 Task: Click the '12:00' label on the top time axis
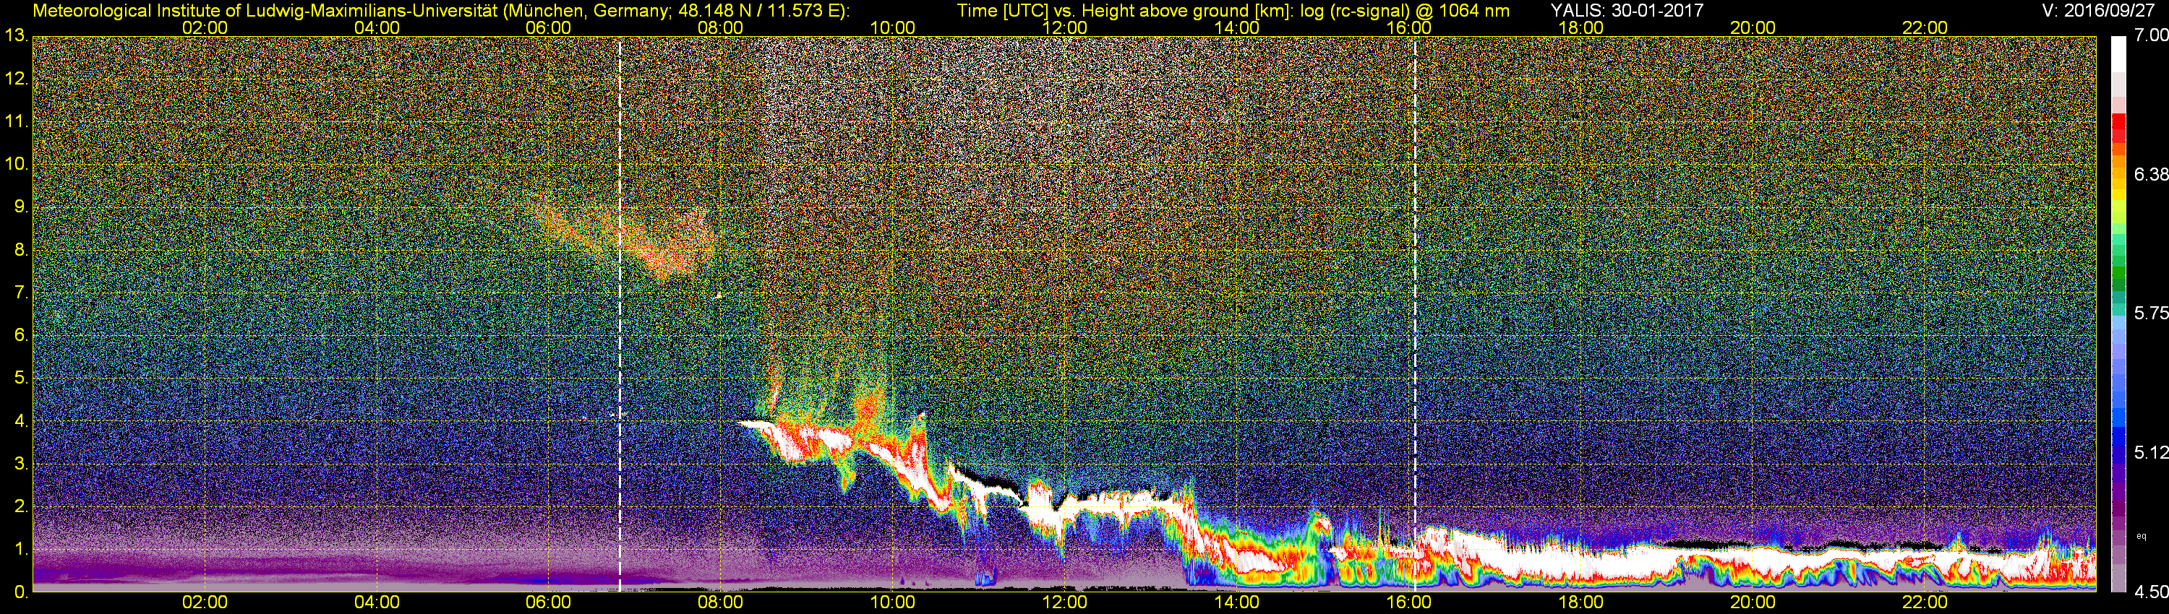click(x=1064, y=27)
